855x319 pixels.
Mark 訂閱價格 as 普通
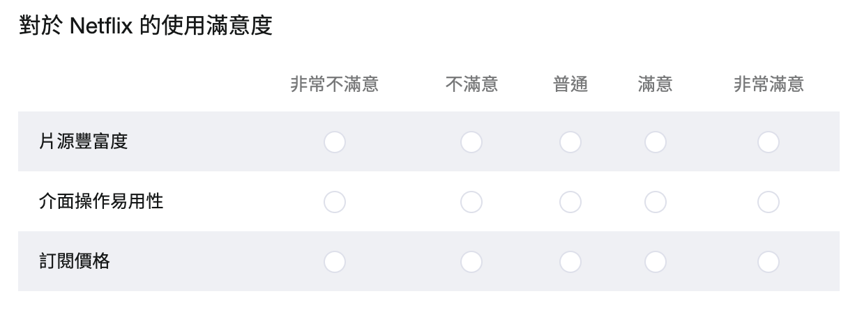570,262
